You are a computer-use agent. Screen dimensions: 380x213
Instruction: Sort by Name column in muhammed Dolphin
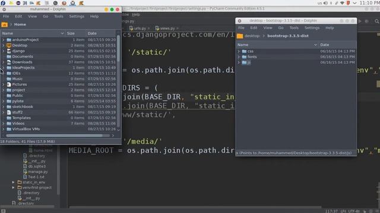coord(33,33)
